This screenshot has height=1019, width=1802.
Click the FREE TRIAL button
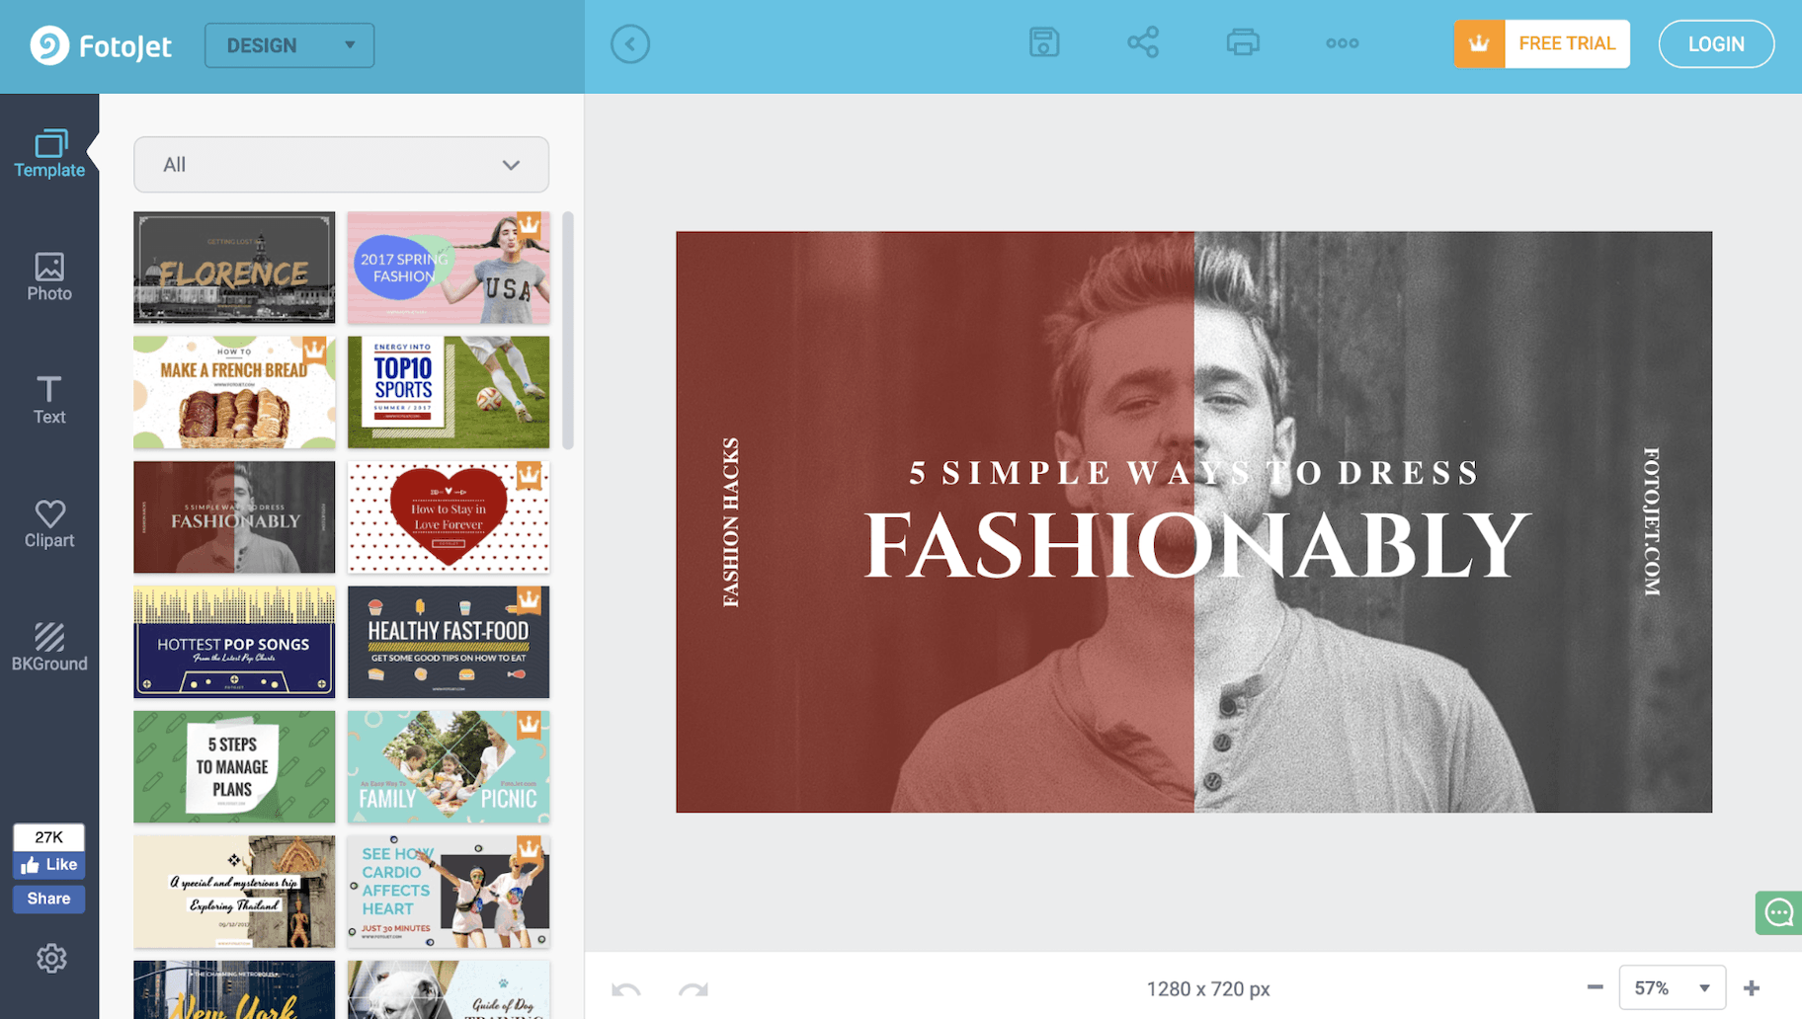1541,44
